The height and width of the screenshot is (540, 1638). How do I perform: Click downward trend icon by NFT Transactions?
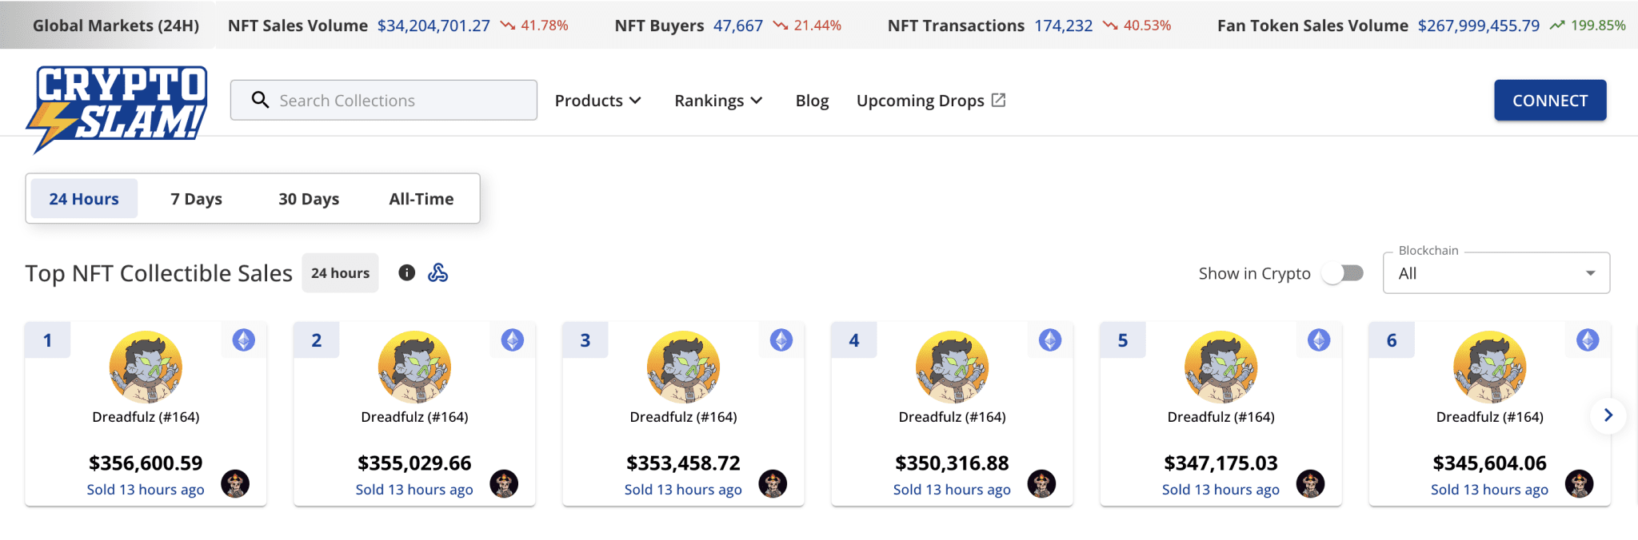coord(1110,26)
